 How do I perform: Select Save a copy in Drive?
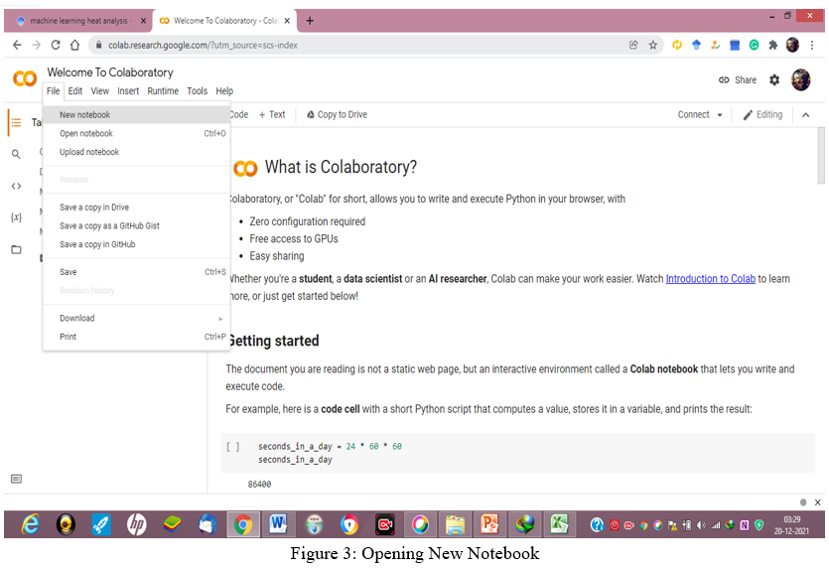(136, 208)
